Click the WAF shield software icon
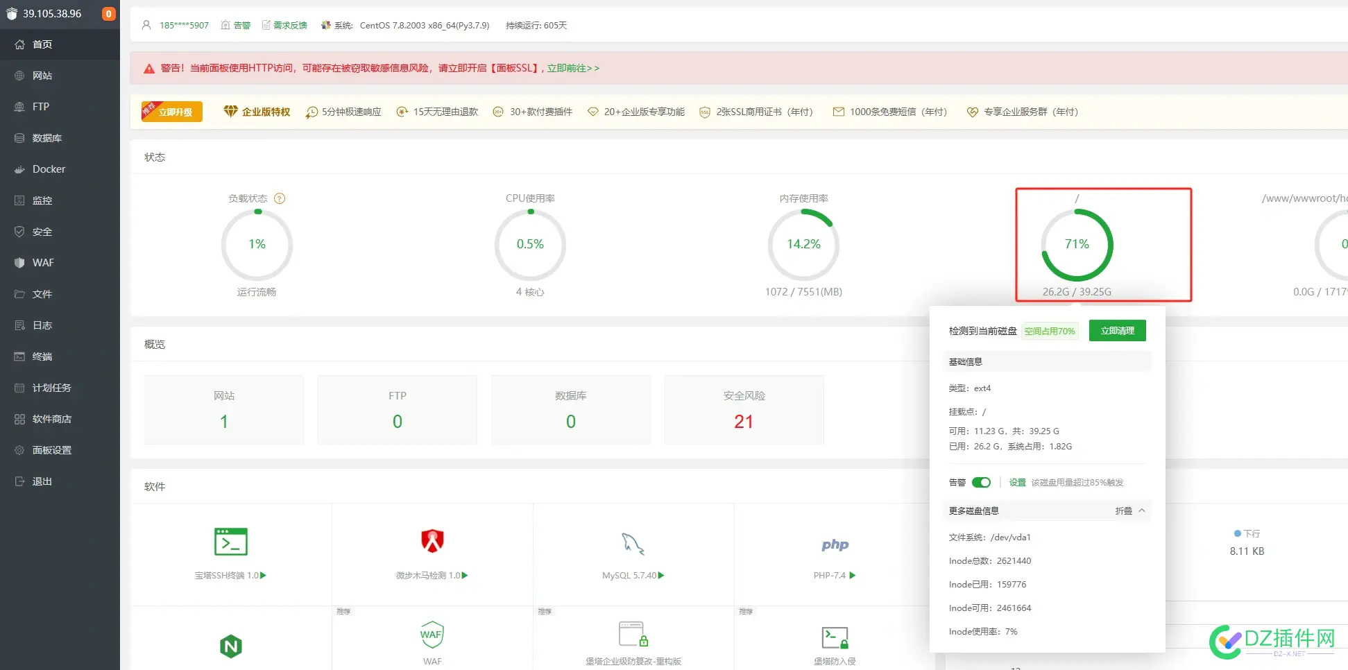This screenshot has width=1348, height=670. 432,634
